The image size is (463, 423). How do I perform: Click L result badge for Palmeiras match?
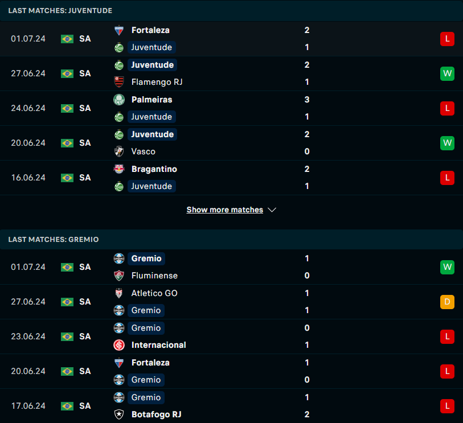click(447, 108)
